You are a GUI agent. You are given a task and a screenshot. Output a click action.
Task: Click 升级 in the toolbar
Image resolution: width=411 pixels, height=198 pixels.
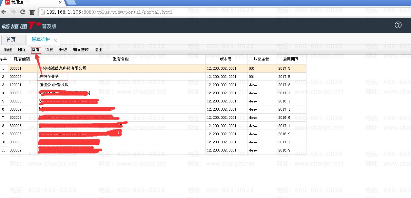coord(63,50)
